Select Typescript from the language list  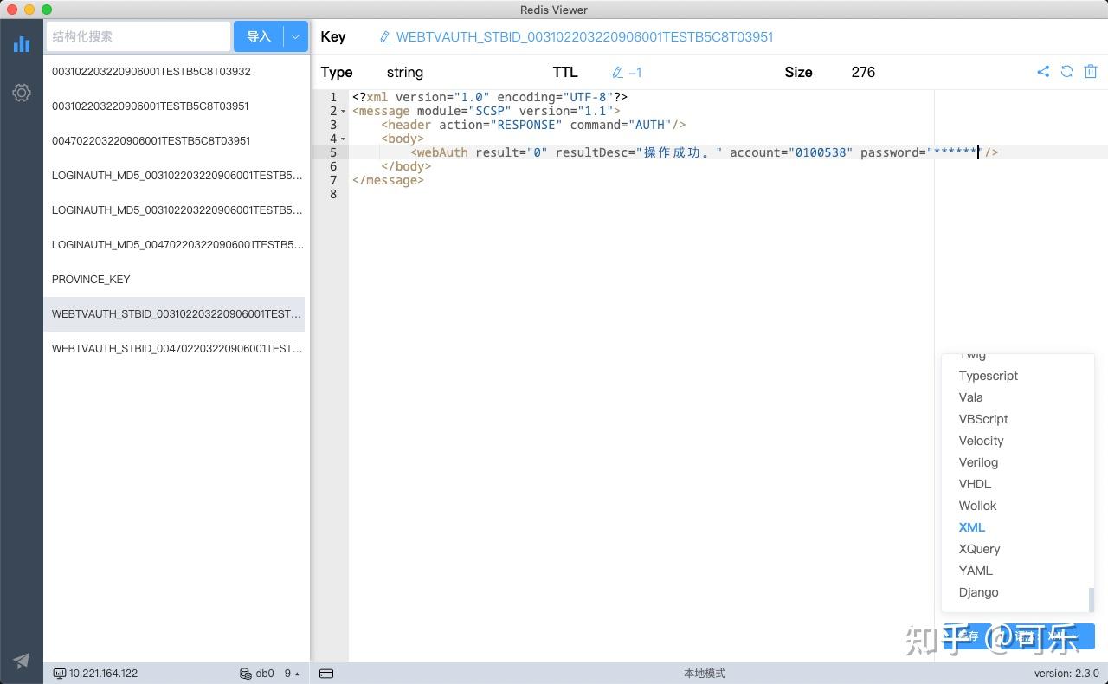(988, 376)
